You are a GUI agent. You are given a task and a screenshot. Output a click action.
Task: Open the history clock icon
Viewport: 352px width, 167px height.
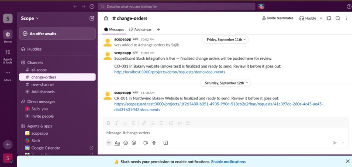coord(92,7)
